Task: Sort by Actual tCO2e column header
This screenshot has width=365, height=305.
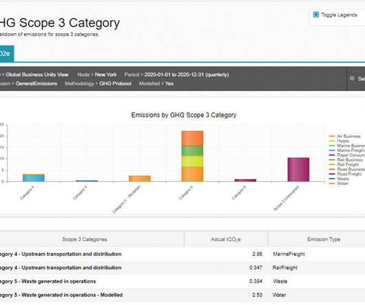Action: pyautogui.click(x=226, y=239)
